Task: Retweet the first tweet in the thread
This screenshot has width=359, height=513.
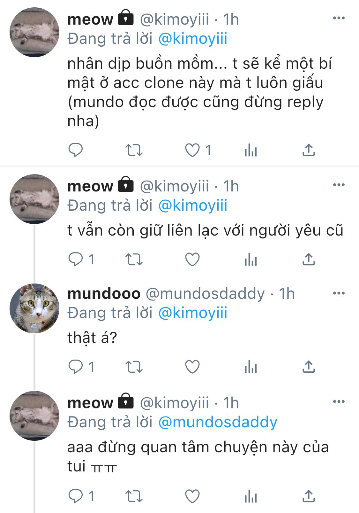Action: point(134,150)
